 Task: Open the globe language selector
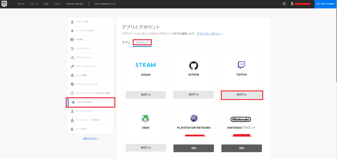coord(284,4)
